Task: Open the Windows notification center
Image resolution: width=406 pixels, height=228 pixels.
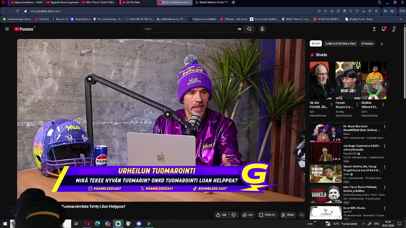Action: pos(400,224)
